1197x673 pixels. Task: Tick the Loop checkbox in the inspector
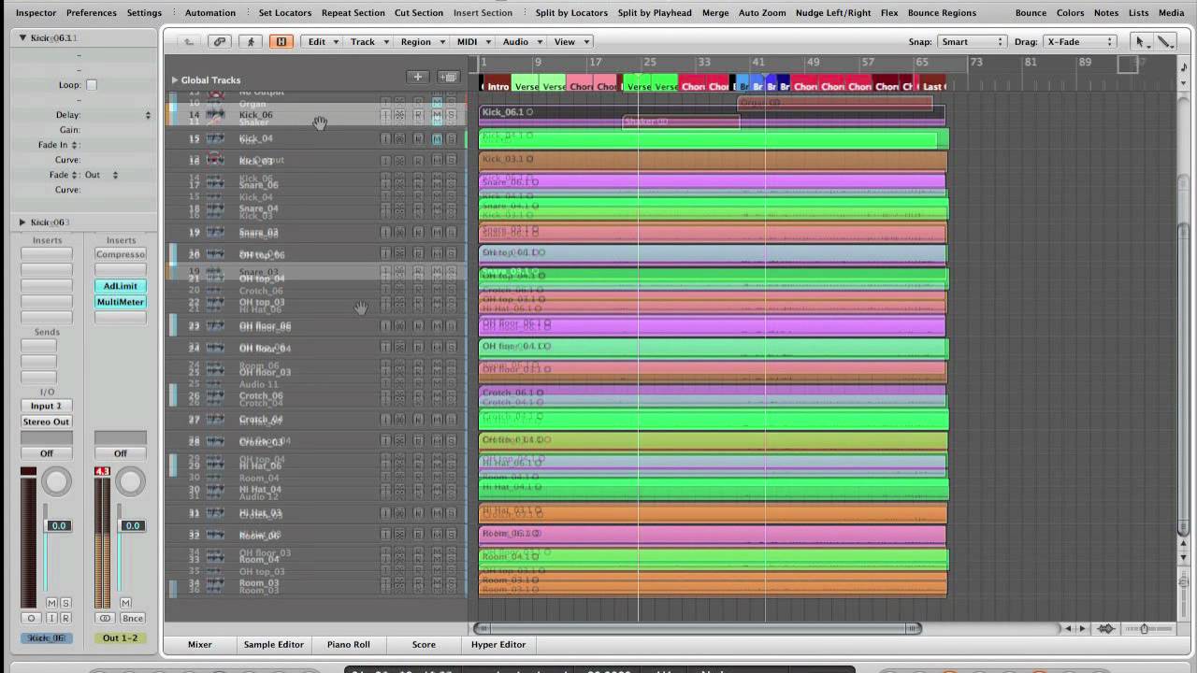(x=92, y=85)
